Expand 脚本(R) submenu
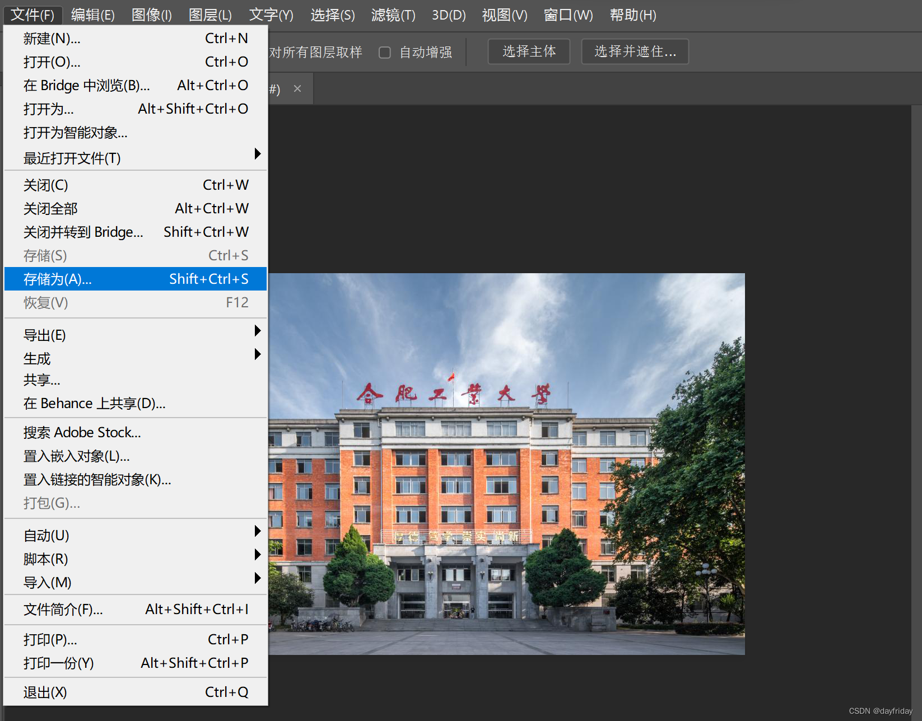This screenshot has width=922, height=721. (x=136, y=559)
